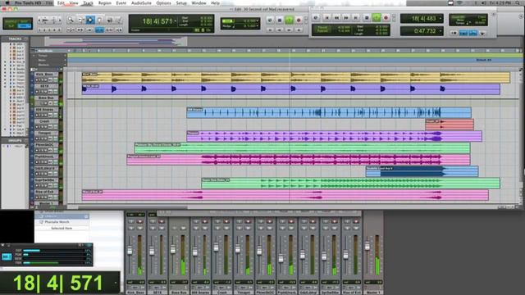This screenshot has height=295, width=525.
Task: Click the Online button in edit window transport
Action: 270,20
